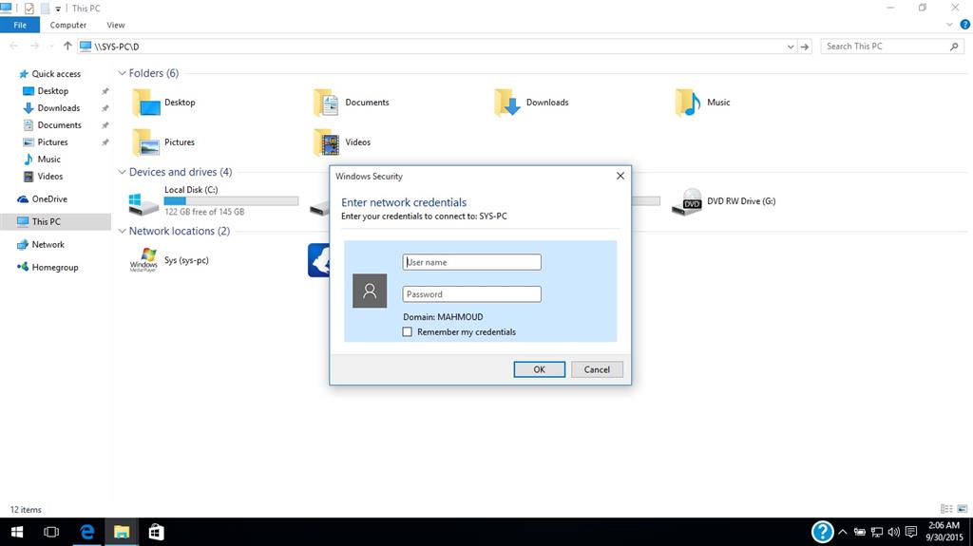Open the Start menu Windows button
The height and width of the screenshot is (546, 973).
click(x=17, y=533)
